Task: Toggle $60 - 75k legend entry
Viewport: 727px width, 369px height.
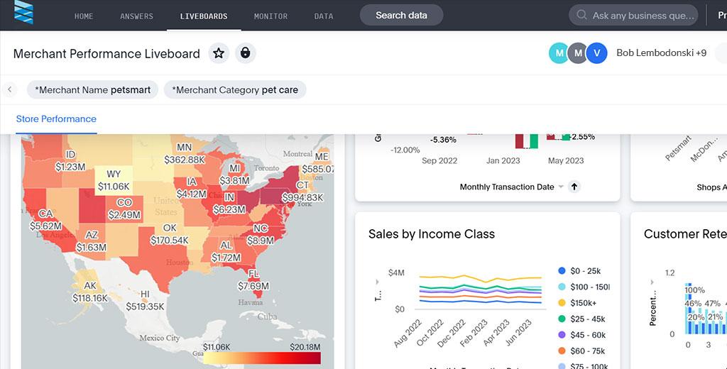Action: 582,351
